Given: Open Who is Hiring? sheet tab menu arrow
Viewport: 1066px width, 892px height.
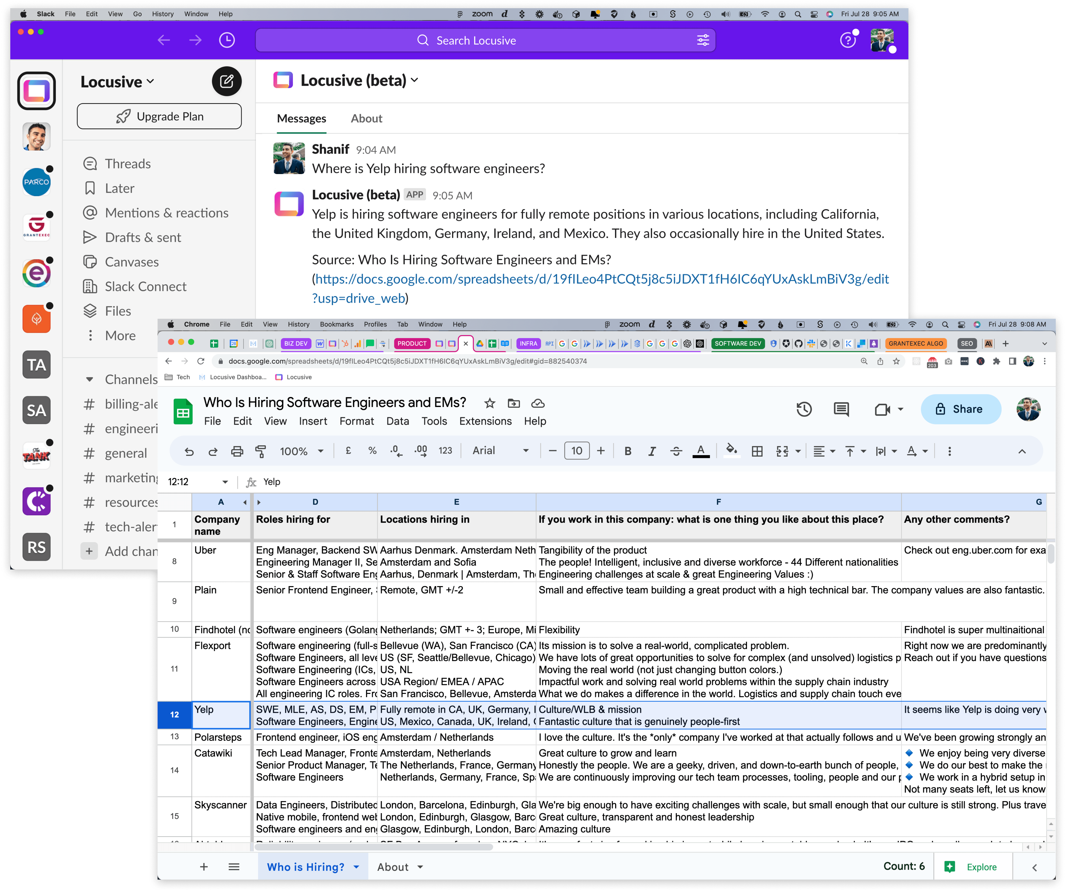Looking at the screenshot, I should 356,867.
